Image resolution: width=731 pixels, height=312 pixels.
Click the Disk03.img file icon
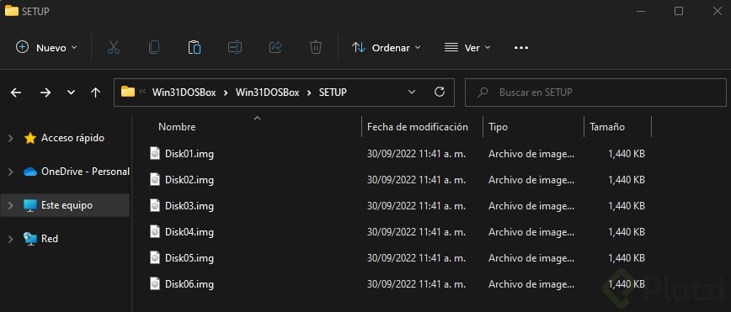click(155, 205)
